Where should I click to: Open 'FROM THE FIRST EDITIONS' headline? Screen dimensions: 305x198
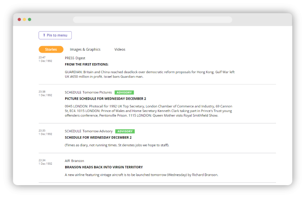click(87, 64)
